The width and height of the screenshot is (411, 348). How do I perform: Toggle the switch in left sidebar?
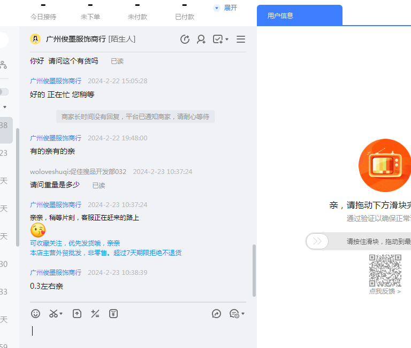(x=4, y=92)
